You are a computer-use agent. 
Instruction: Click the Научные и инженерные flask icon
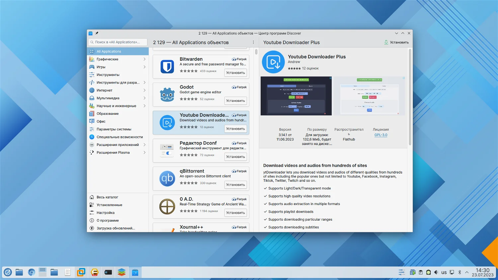pos(92,106)
